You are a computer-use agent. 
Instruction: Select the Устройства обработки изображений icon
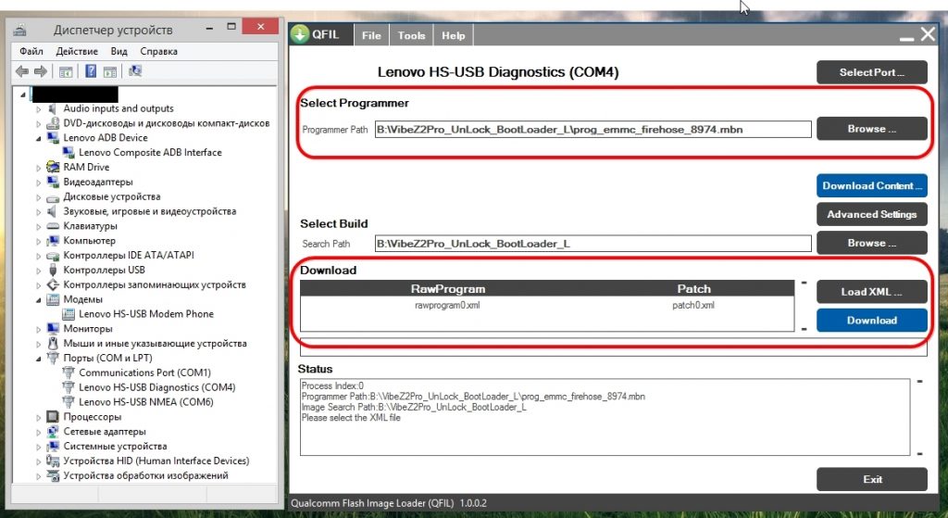[53, 475]
